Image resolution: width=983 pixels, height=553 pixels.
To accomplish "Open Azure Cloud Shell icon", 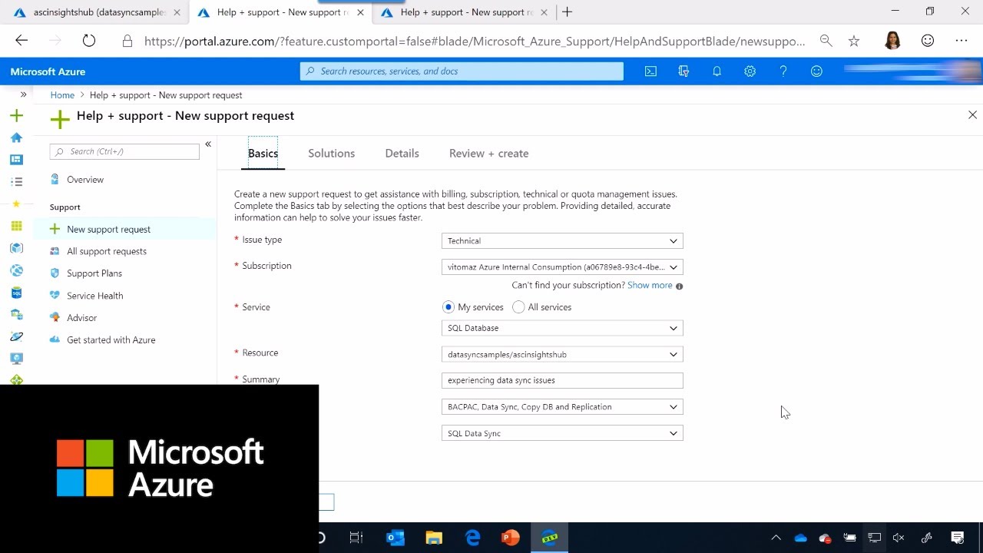I will [650, 71].
